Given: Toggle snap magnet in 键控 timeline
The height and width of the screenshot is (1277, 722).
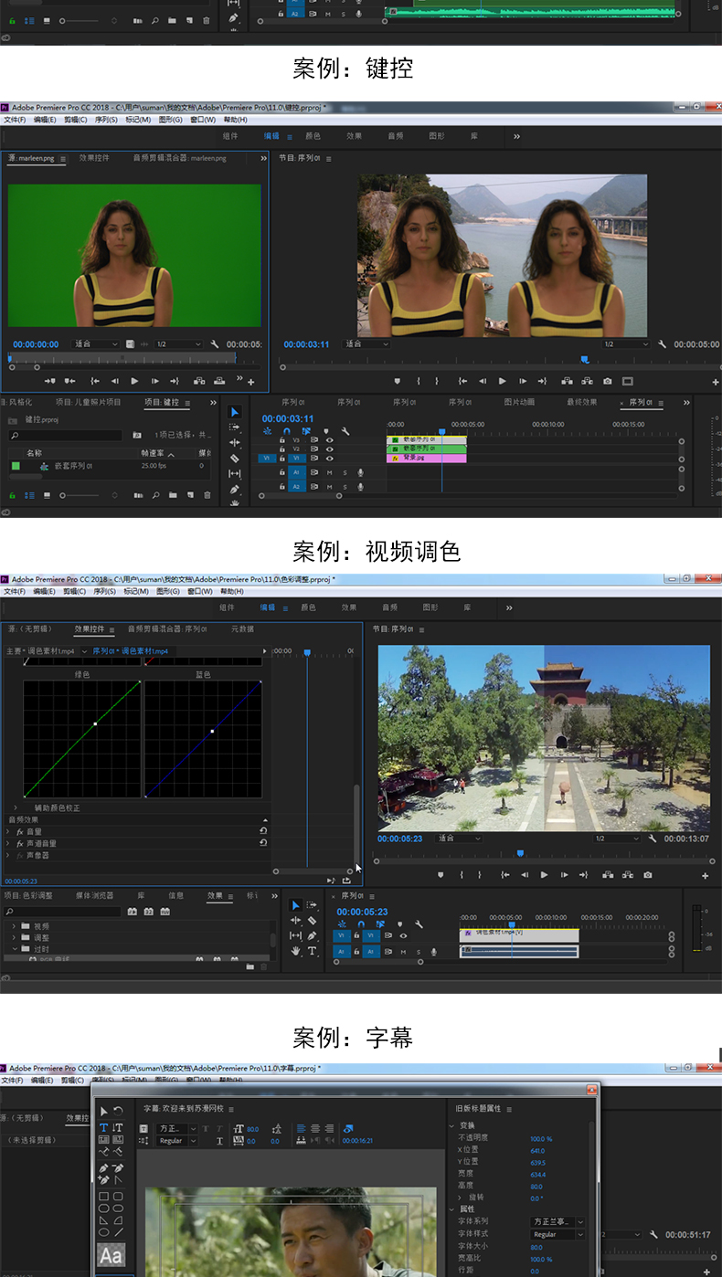Looking at the screenshot, I should (287, 431).
